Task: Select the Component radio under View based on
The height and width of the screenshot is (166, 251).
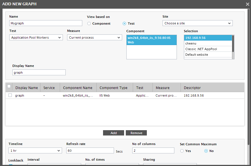Action: (x=89, y=24)
